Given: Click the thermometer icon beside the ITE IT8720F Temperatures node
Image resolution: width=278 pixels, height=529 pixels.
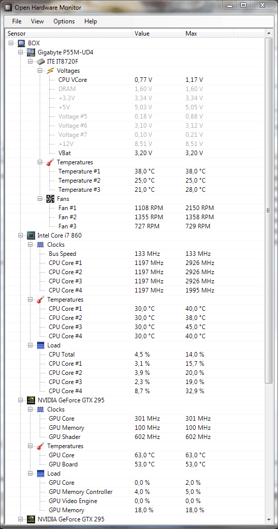Looking at the screenshot, I should coord(50,162).
